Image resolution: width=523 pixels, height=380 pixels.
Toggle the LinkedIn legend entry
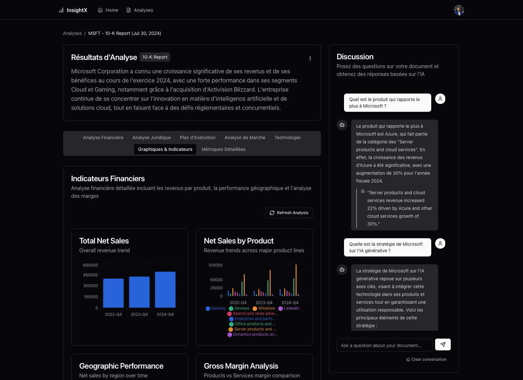pyautogui.click(x=289, y=308)
